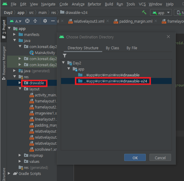The width and height of the screenshot is (184, 181).
Task: Select the scrollview1 layout file
Action: click(x=43, y=149)
